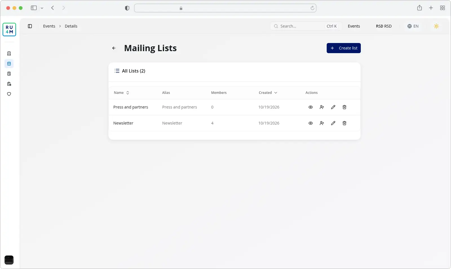Open the clipboard settings icon in sidebar
The height and width of the screenshot is (269, 451).
point(9,84)
